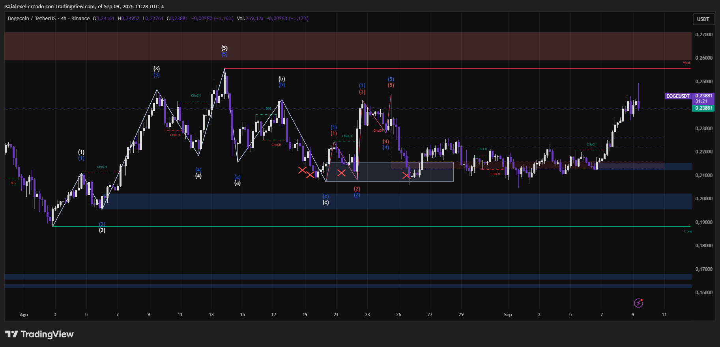Click the purple DOGEUSDT price label
This screenshot has height=347, width=720.
point(678,96)
